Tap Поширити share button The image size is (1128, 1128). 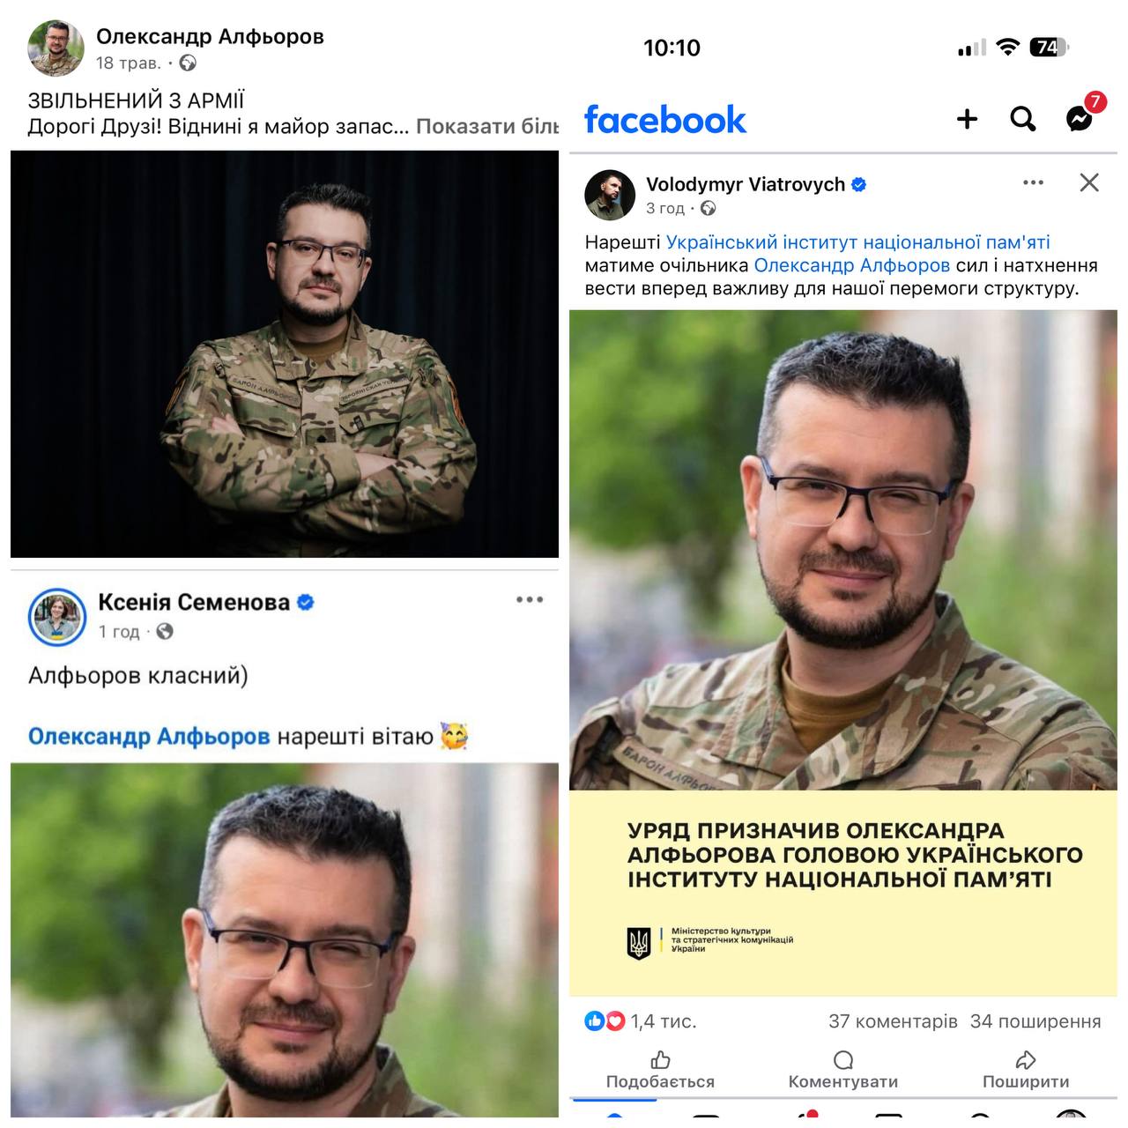(1026, 1070)
